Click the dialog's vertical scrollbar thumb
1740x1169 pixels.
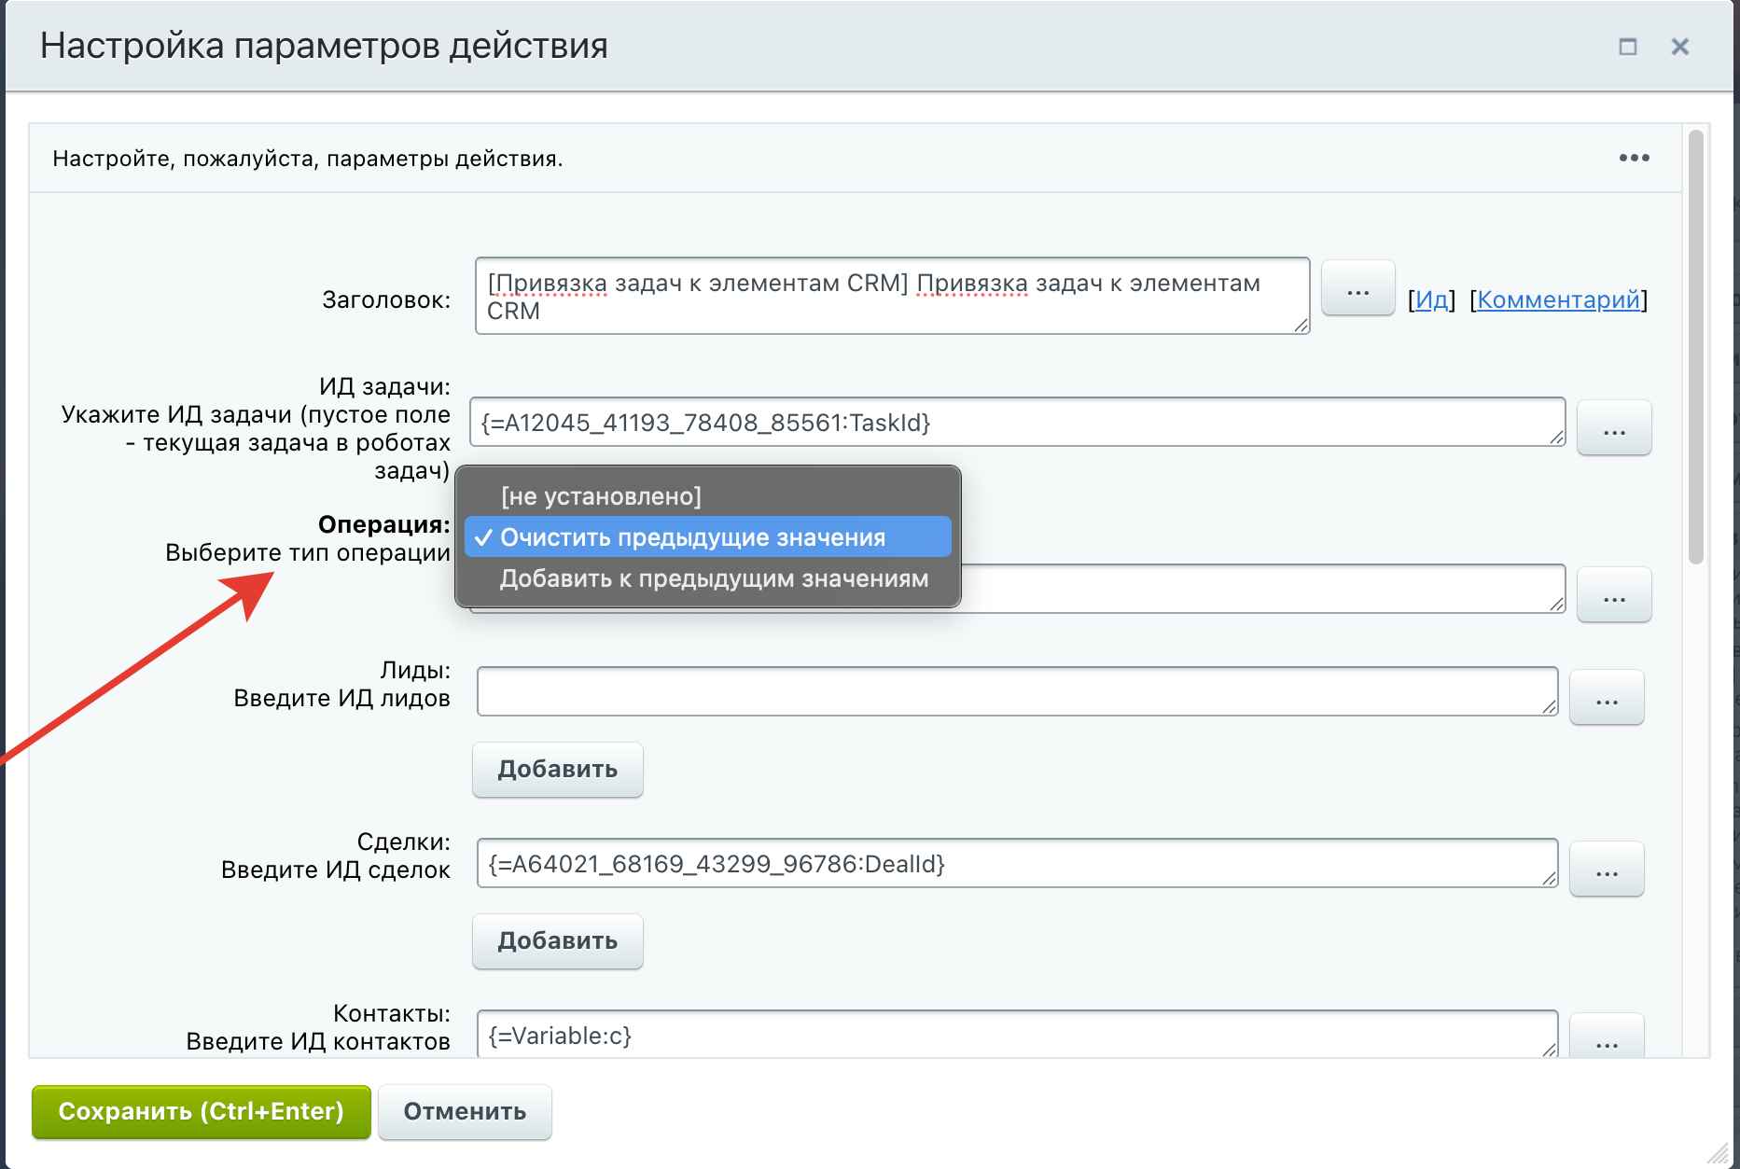tap(1695, 345)
